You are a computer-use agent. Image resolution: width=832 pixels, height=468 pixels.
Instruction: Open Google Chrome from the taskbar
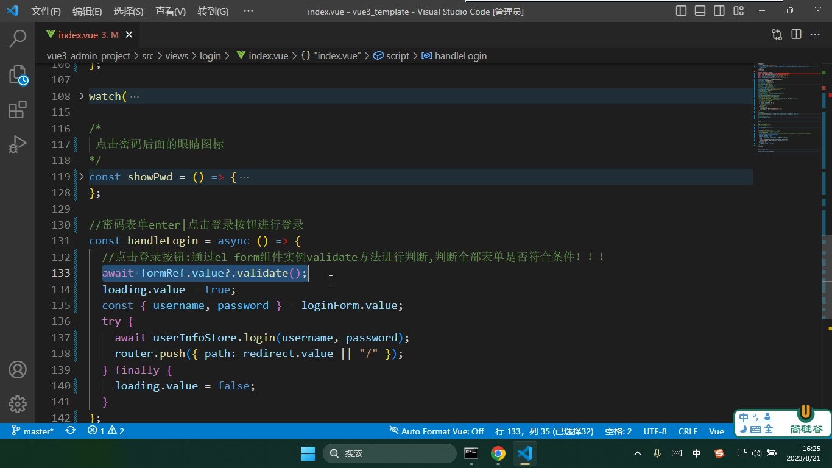tap(498, 453)
